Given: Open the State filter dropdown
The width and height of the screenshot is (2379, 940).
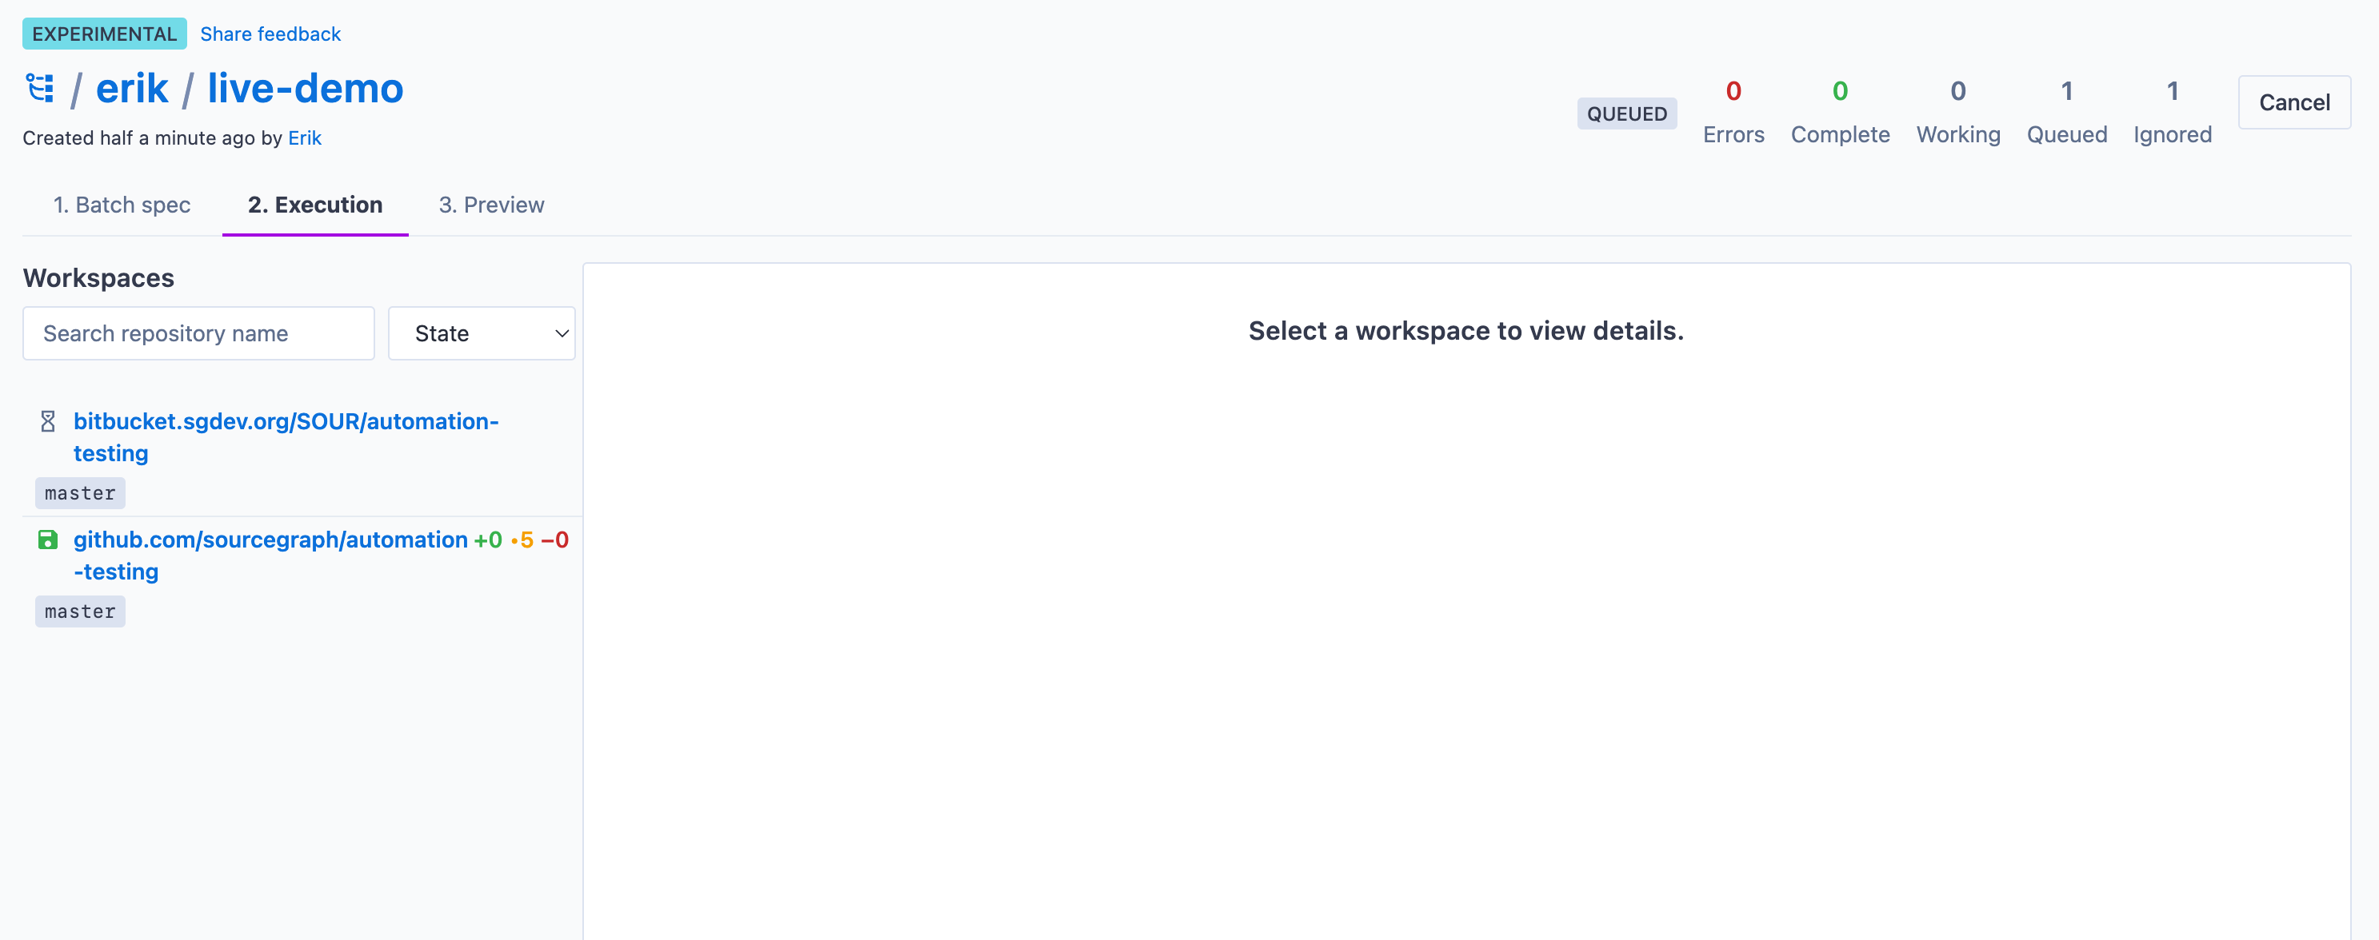Looking at the screenshot, I should click(x=480, y=333).
